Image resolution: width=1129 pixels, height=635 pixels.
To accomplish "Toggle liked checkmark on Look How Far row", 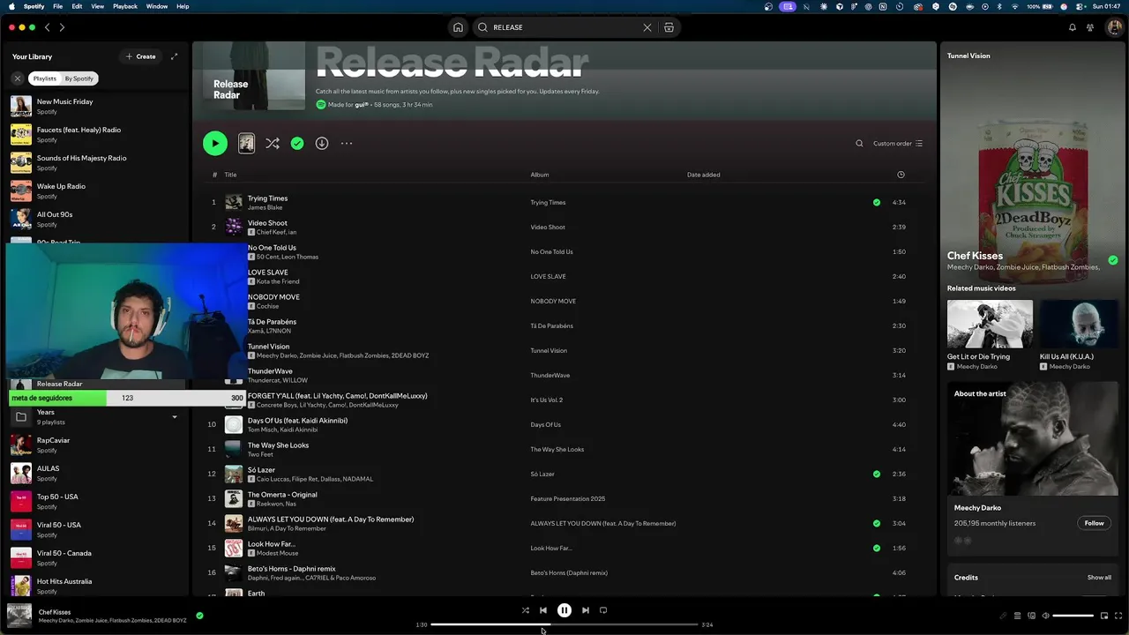I will coord(876,548).
